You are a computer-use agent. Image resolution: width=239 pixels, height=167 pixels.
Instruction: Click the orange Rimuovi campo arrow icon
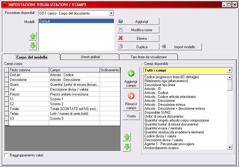tap(131, 96)
